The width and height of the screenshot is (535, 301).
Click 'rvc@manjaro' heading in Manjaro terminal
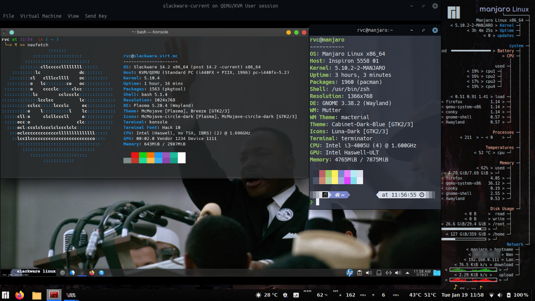[327, 40]
